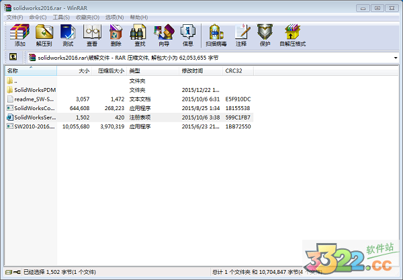Click the parent '..' folder icon
The image size is (403, 280).
pyautogui.click(x=10, y=81)
